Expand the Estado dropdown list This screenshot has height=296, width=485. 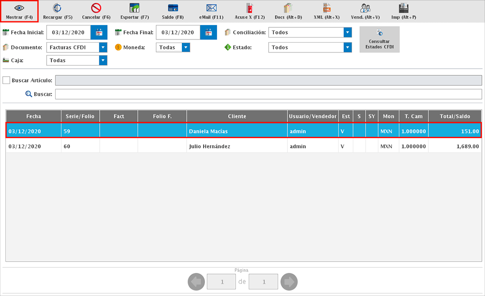347,47
